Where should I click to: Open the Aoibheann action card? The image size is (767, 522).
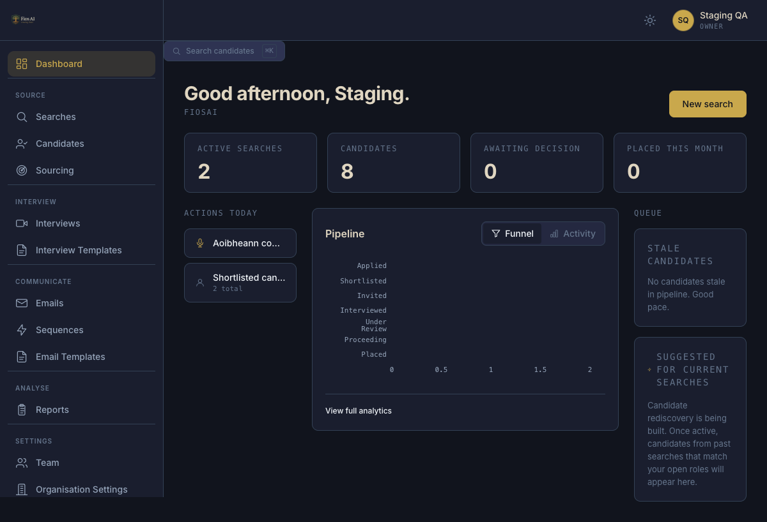click(x=240, y=243)
